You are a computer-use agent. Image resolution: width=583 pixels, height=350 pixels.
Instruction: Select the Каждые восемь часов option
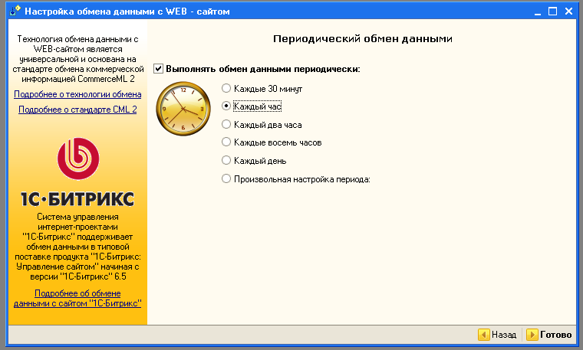click(226, 142)
